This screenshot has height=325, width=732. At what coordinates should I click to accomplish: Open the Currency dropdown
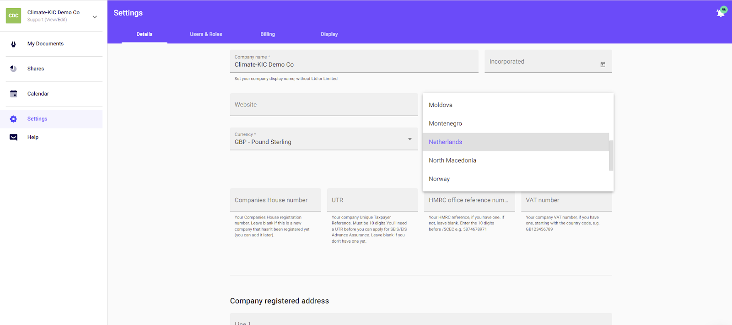[323, 139]
